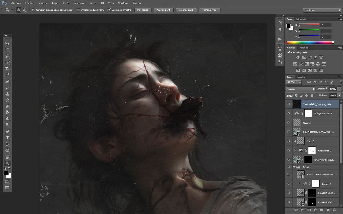Select the History Brush tool
This screenshot has height=214, width=343.
(8, 100)
